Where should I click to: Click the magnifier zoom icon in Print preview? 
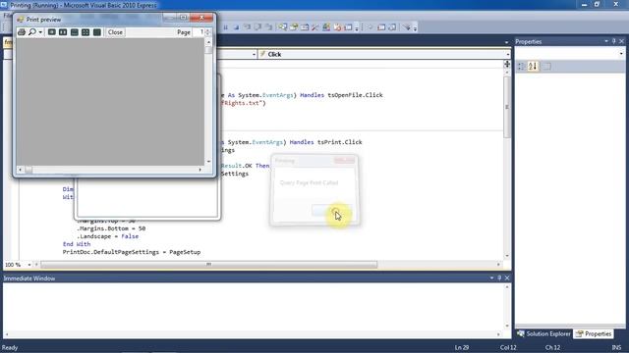pos(32,32)
